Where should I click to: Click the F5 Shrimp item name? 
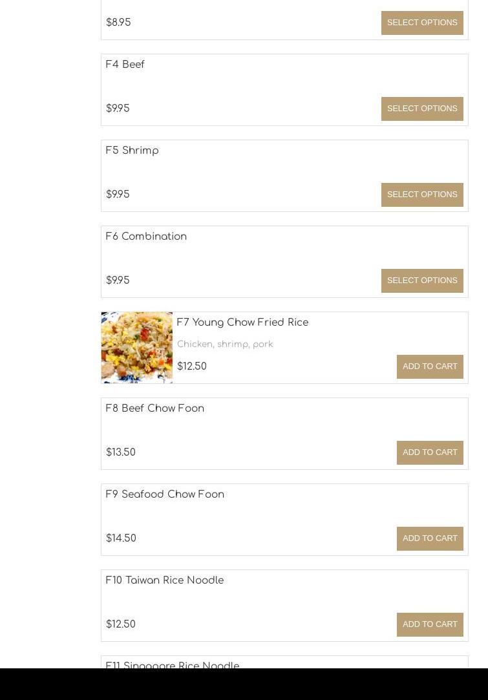[132, 151]
